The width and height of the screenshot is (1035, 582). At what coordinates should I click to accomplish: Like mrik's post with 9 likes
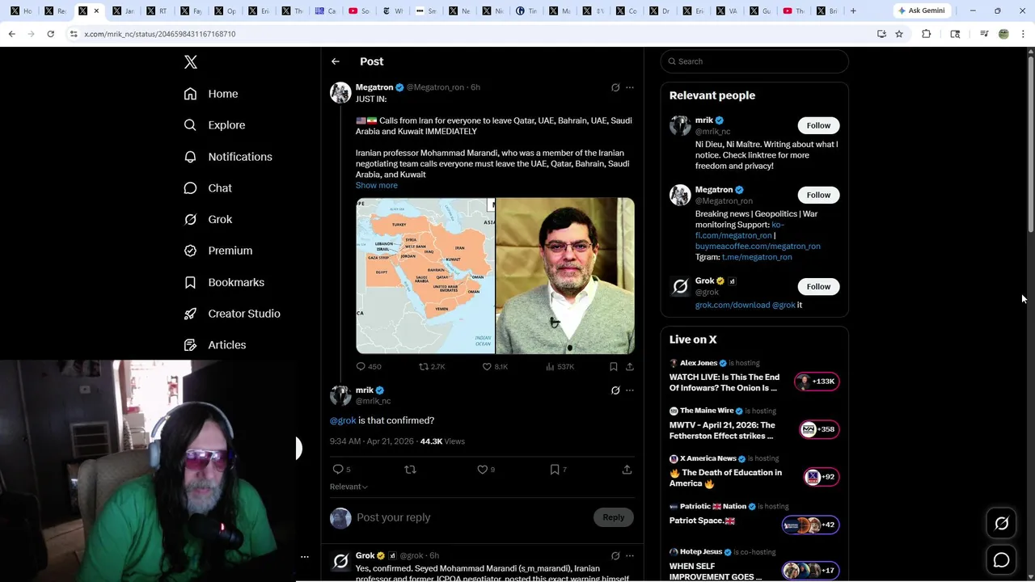tap(485, 470)
